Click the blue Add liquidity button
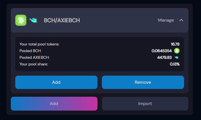Viewport: 201px width, 120px height. pyautogui.click(x=56, y=82)
